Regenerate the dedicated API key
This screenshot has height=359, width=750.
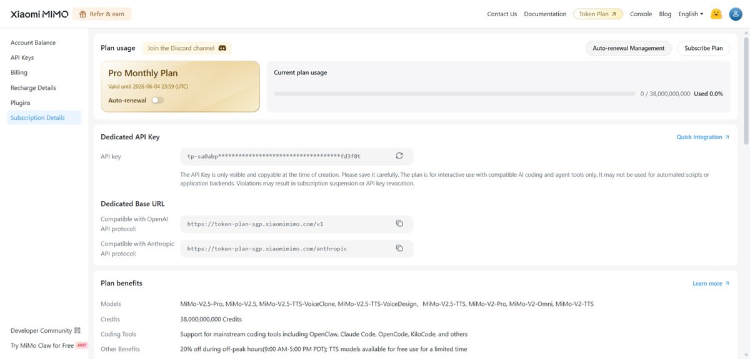[399, 156]
